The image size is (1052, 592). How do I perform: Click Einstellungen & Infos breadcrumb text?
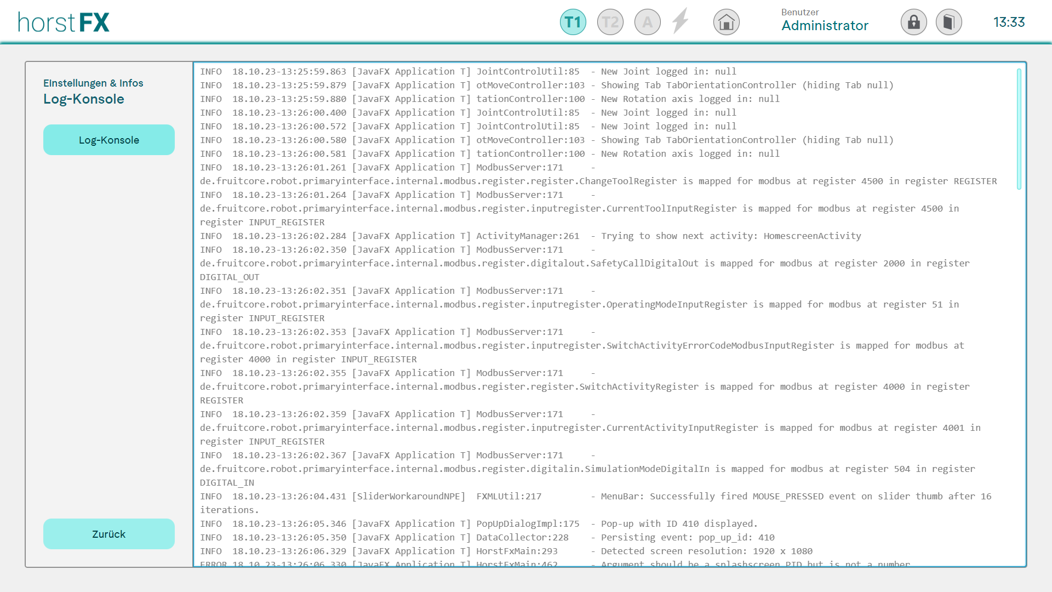point(93,83)
